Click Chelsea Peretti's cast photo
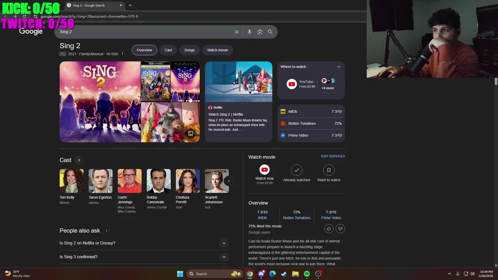 [x=188, y=181]
